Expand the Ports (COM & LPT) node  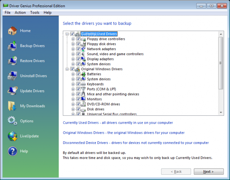click(73, 89)
